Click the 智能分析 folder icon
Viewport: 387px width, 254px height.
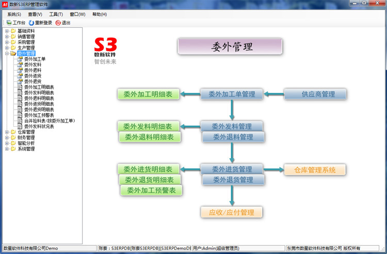click(x=13, y=143)
